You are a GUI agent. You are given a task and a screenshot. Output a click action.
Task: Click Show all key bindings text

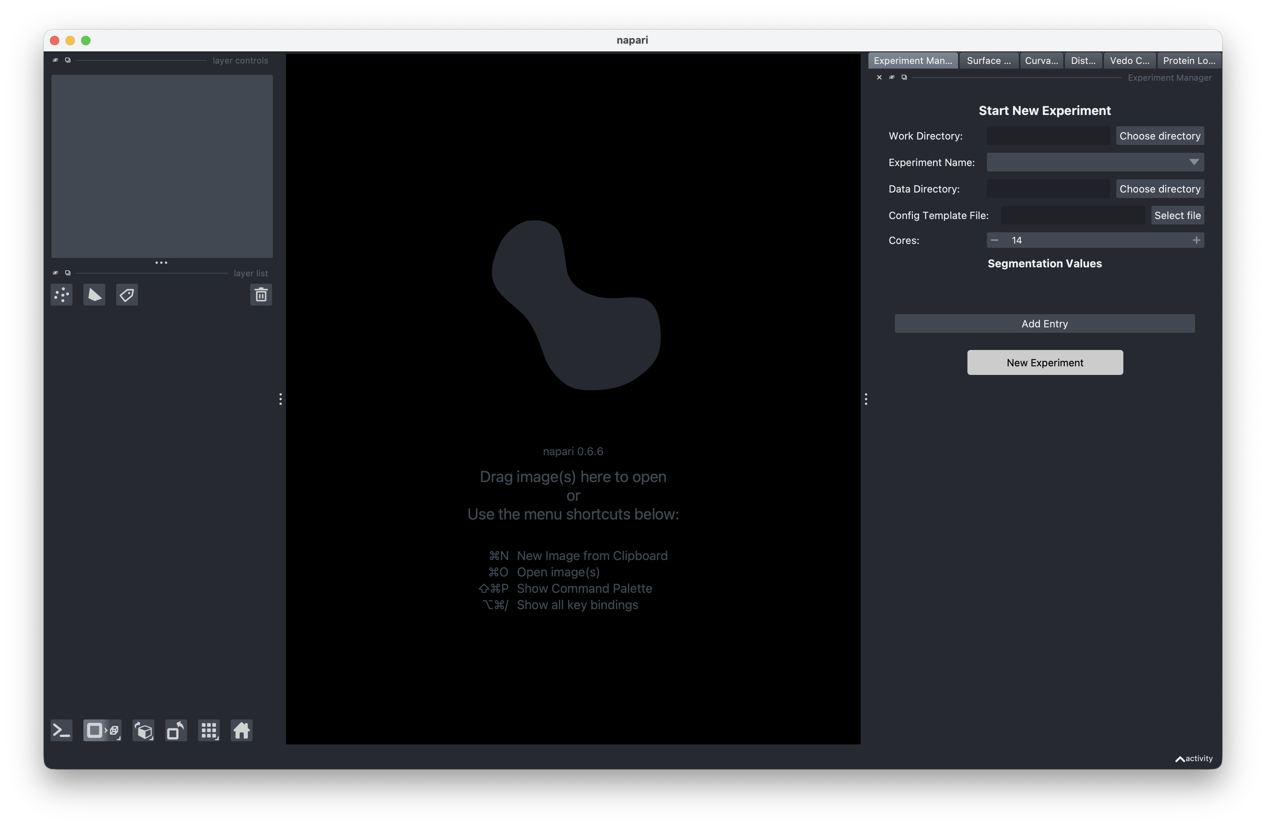[x=577, y=605]
